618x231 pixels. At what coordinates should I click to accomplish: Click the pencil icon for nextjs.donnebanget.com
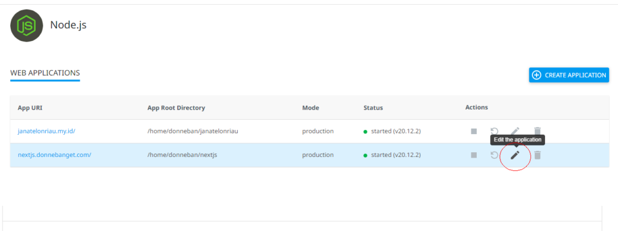515,155
